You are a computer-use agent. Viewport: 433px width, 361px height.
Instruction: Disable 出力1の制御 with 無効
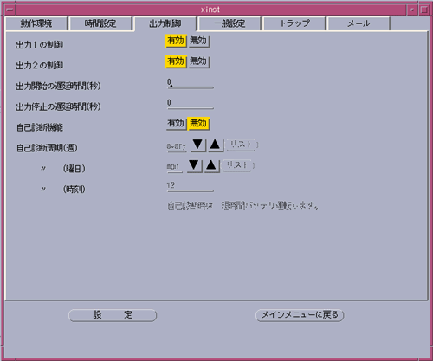click(198, 41)
